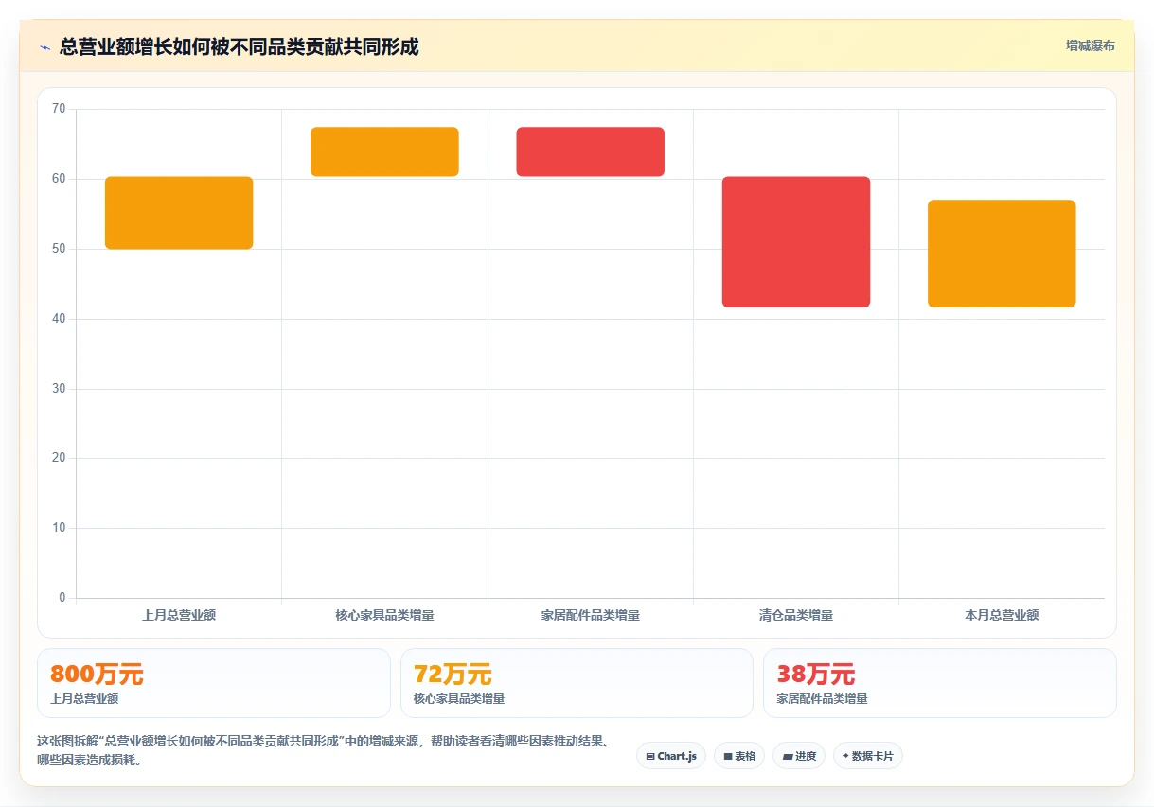Click the y-axis value 60
Viewport: 1154px width, 807px height.
click(59, 179)
